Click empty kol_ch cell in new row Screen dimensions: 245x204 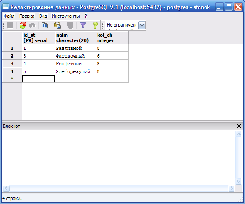pos(112,79)
